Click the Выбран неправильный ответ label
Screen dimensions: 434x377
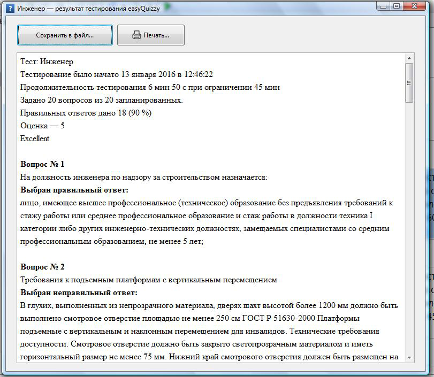click(x=79, y=291)
